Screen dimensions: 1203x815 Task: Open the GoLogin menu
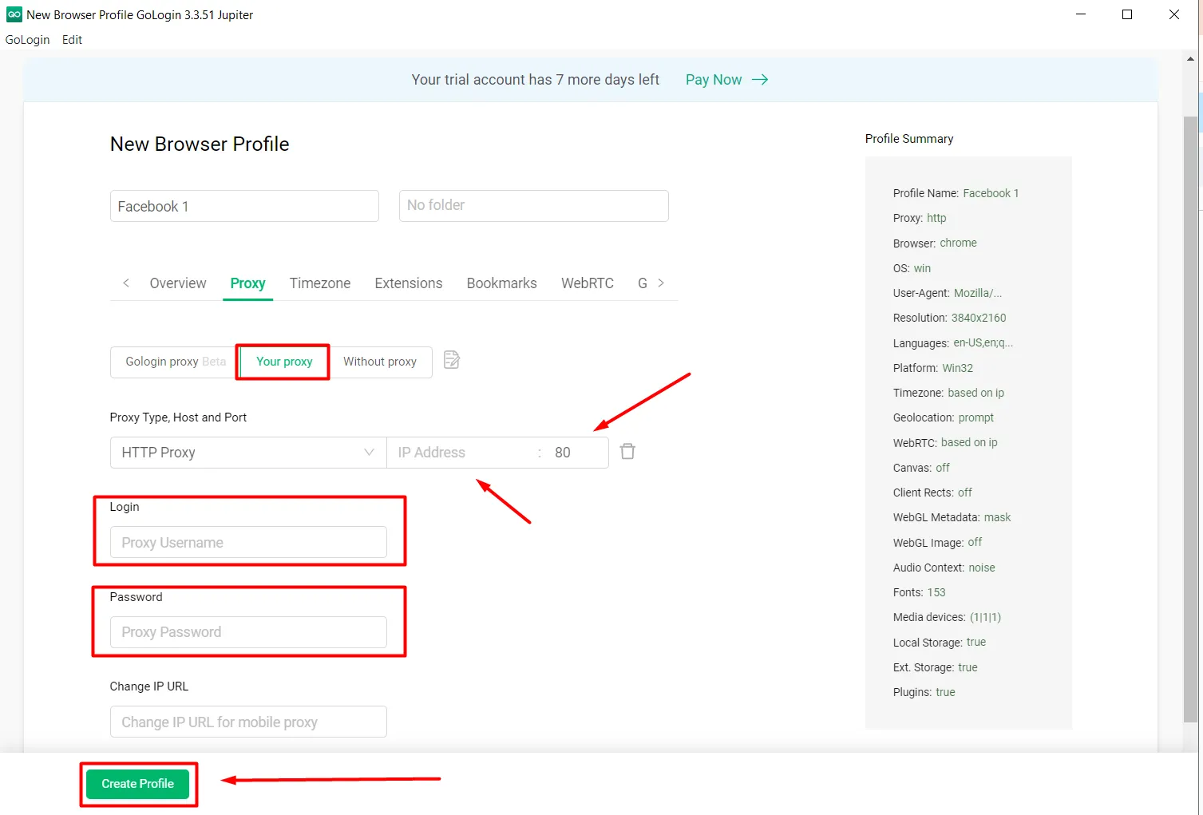27,40
